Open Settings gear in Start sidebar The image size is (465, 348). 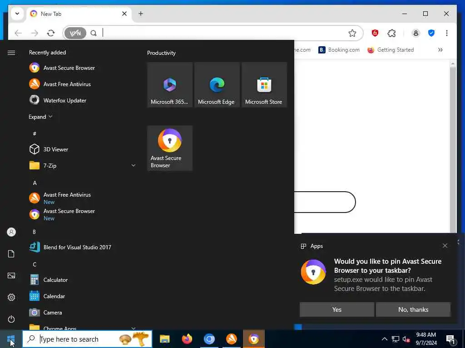(x=11, y=297)
